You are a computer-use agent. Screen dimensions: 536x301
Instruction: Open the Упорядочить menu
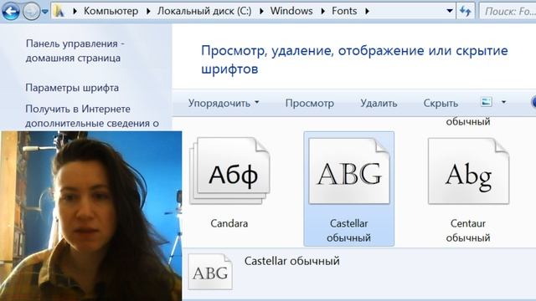click(x=224, y=103)
